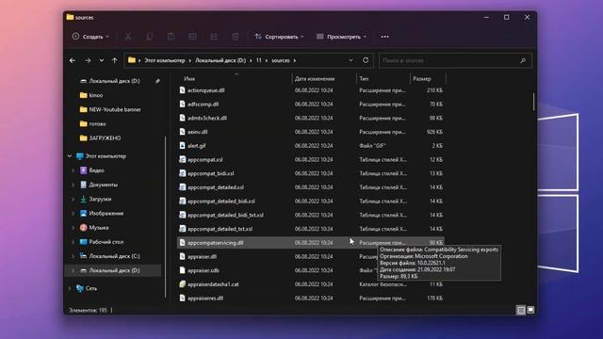Select the alert.gif file icon

(182, 146)
